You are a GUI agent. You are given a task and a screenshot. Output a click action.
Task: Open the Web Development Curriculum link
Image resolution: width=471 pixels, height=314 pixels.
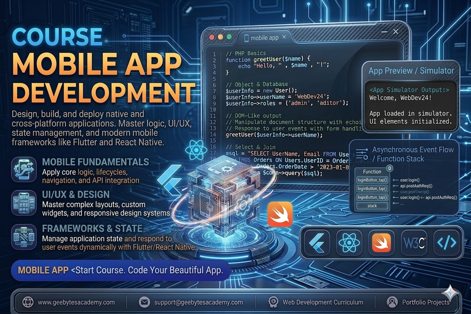(x=323, y=302)
